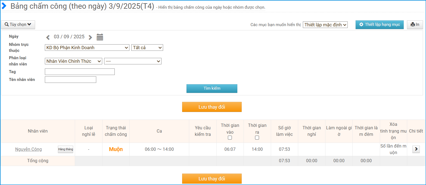The height and width of the screenshot is (185, 426).
Task: Click the Tìm kiếm search button
Action: point(212,89)
